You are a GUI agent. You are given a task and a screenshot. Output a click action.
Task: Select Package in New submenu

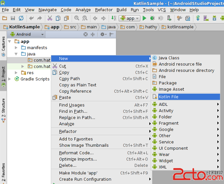186,83
